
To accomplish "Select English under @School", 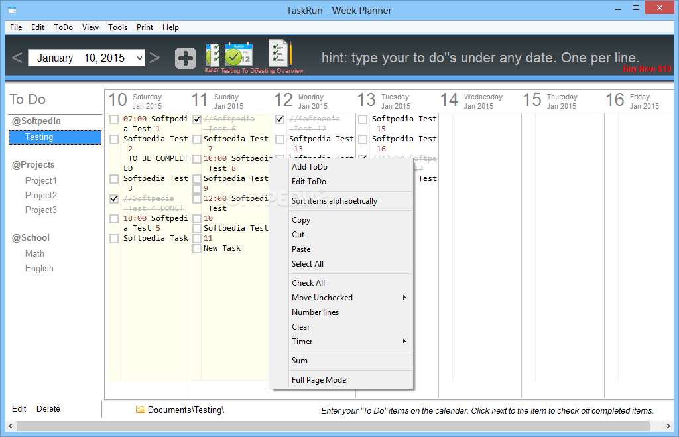I will [39, 268].
